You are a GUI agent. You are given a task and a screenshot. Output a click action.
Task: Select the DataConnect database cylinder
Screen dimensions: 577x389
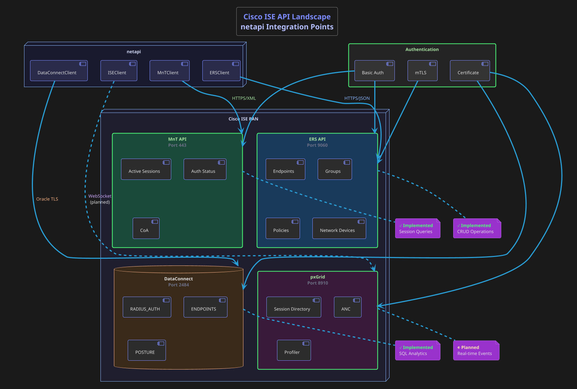[x=178, y=279]
